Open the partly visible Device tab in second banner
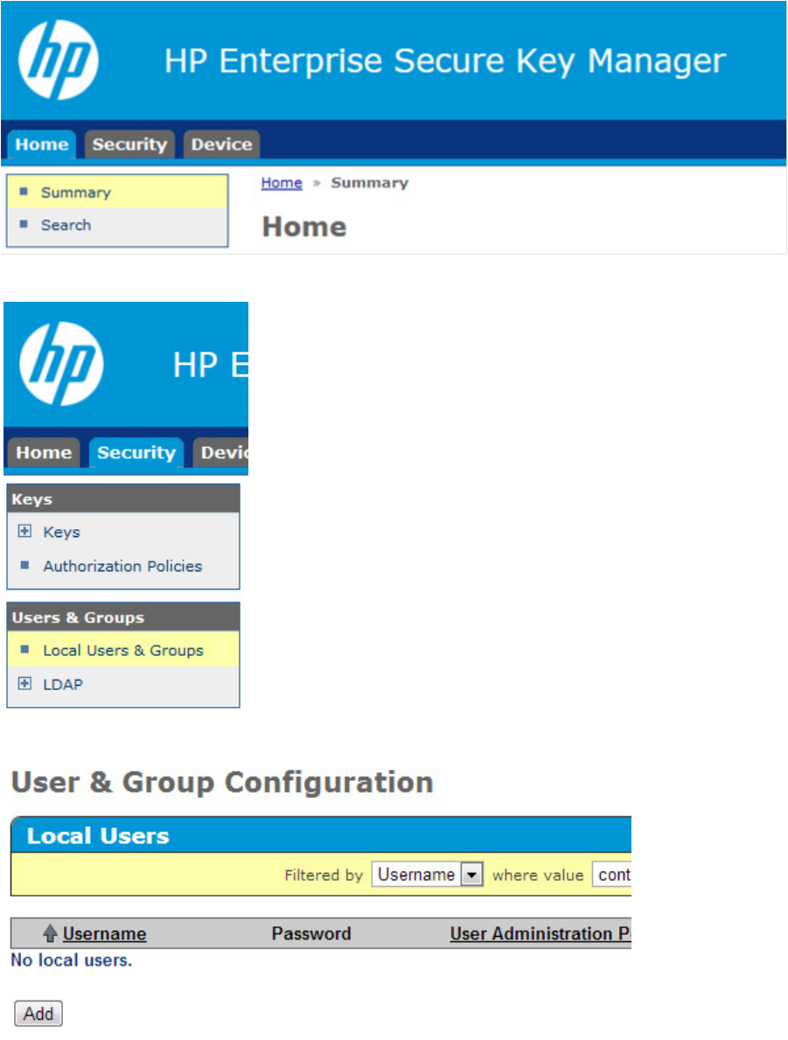 221,452
